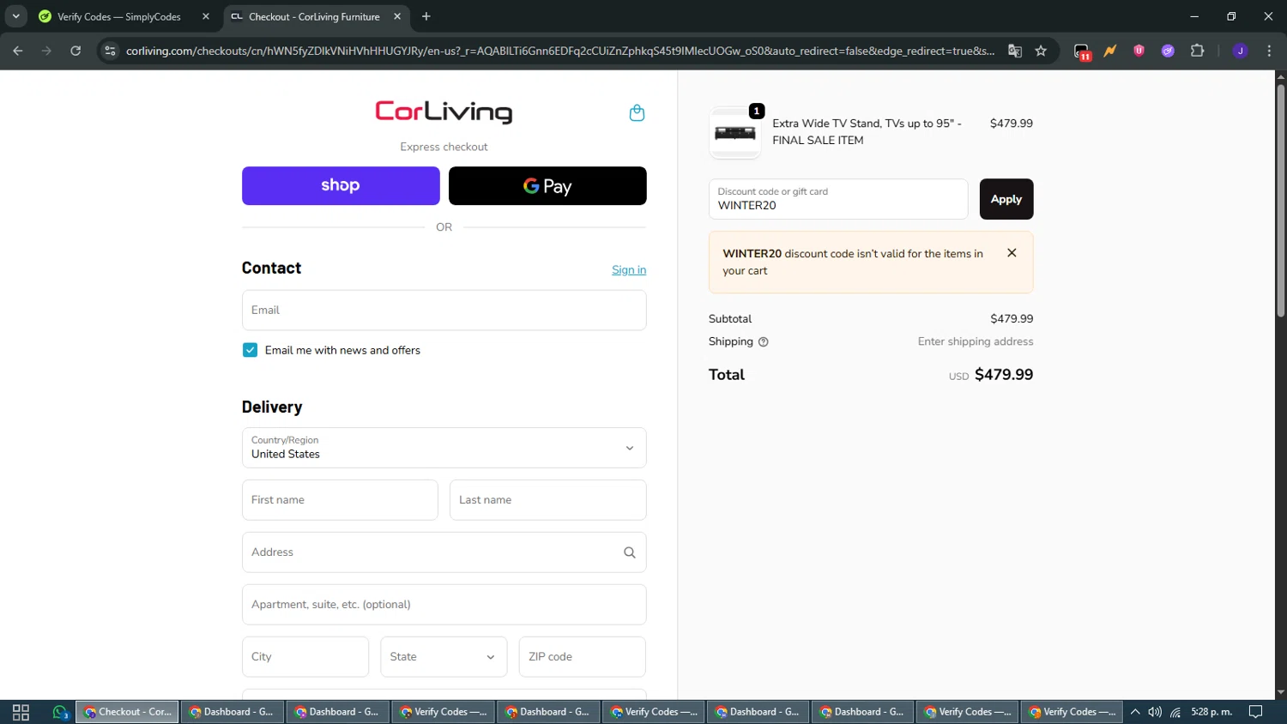Image resolution: width=1287 pixels, height=724 pixels.
Task: Show hidden system tray icons
Action: point(1134,712)
